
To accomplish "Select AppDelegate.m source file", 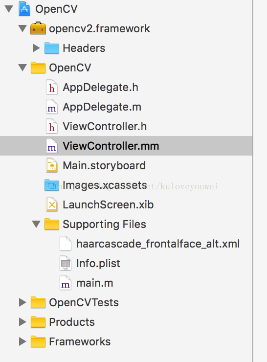I will coord(102,107).
